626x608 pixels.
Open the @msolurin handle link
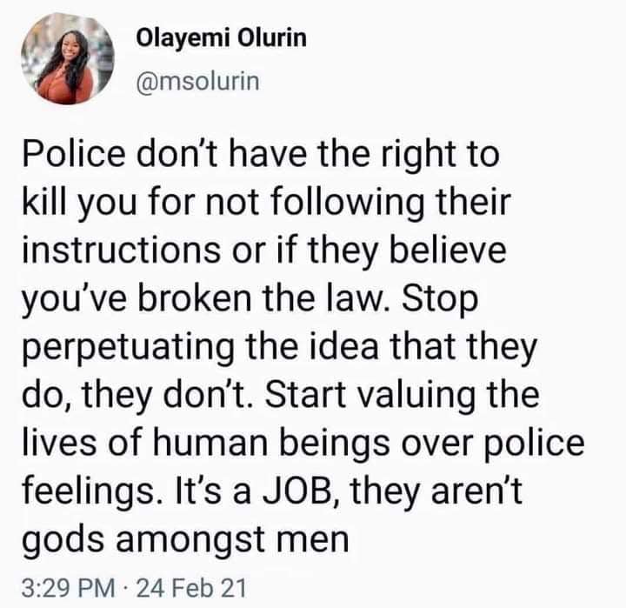pos(198,82)
